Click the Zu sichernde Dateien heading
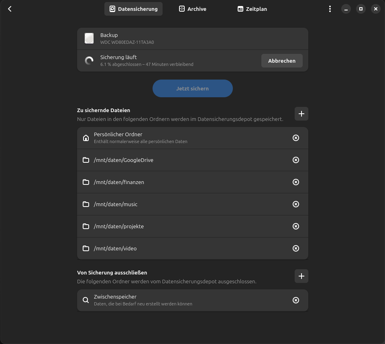The width and height of the screenshot is (385, 344). pos(103,111)
